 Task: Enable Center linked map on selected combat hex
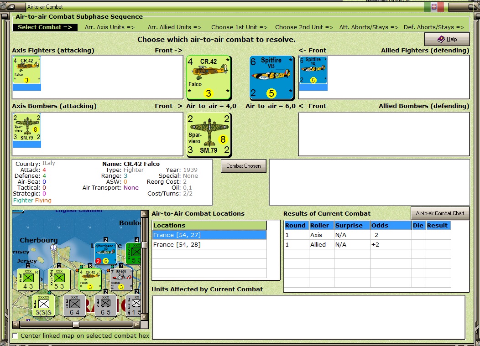click(15, 336)
